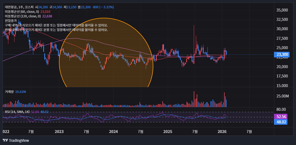
Task: Click the blue 23,300 current price tag
Action: (282, 54)
